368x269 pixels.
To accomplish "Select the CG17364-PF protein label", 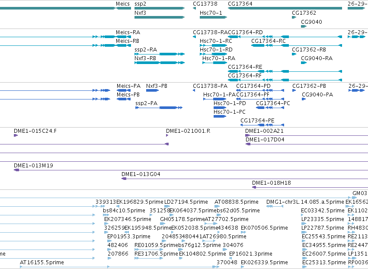I will [x=253, y=95].
